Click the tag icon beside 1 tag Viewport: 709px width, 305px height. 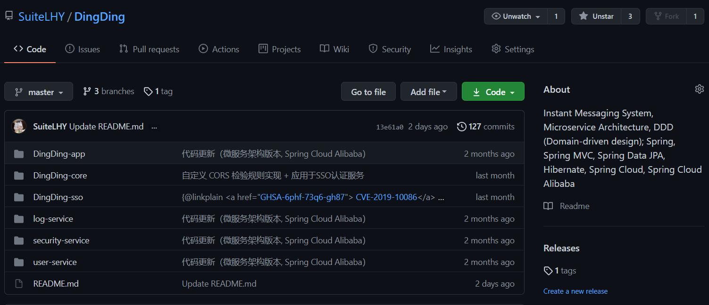pos(148,91)
